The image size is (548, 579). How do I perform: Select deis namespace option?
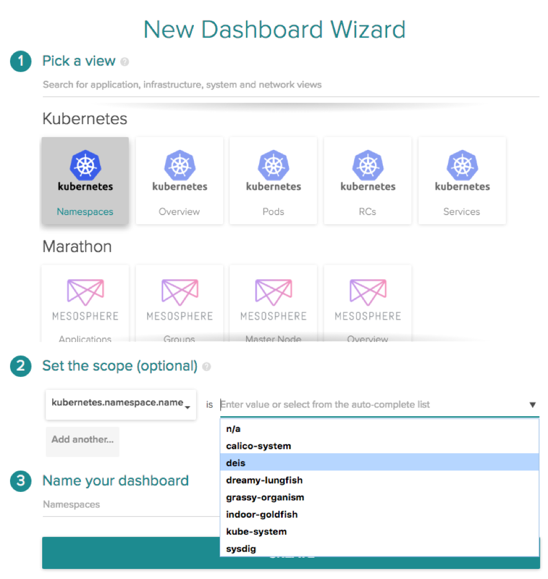[379, 463]
